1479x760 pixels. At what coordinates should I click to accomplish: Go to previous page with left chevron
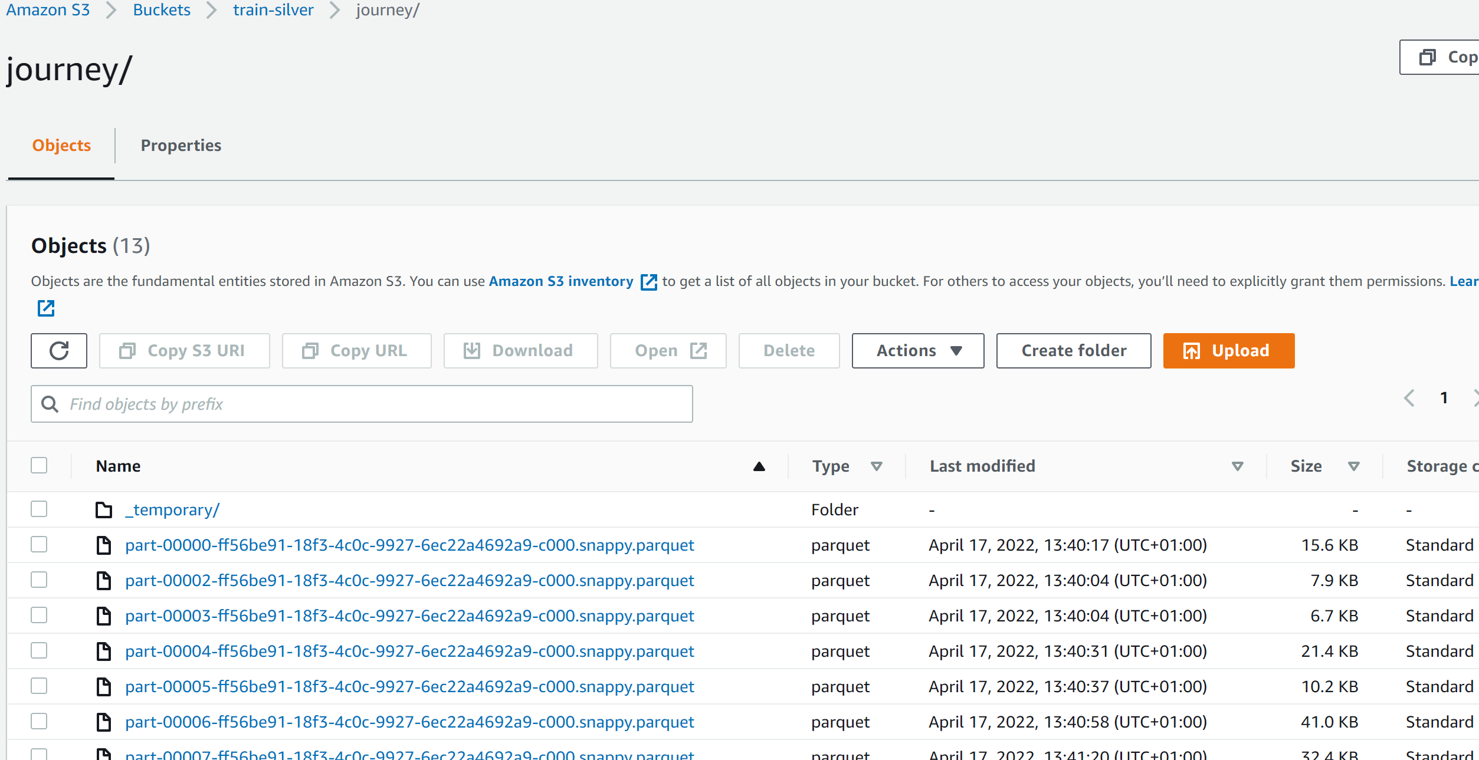[x=1409, y=398]
